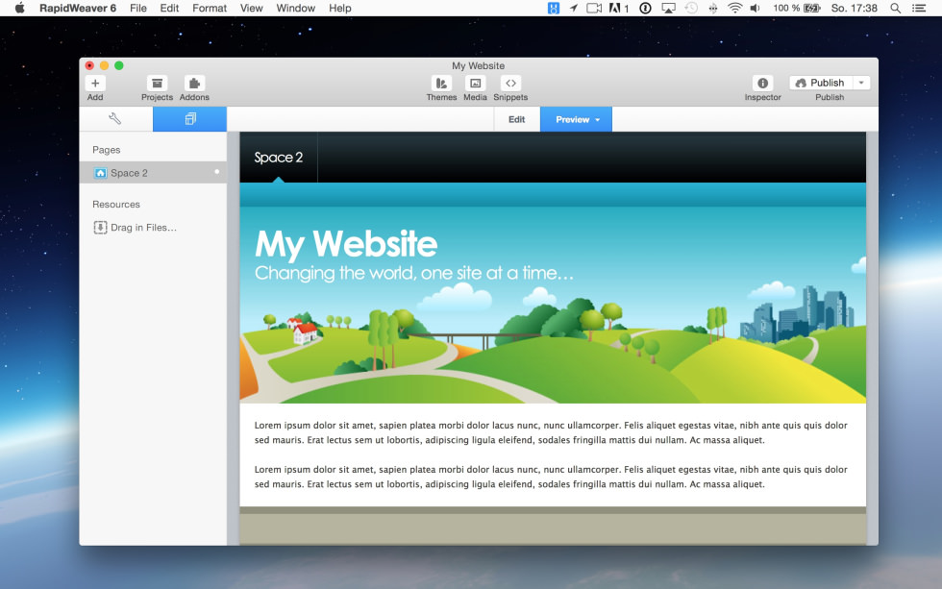
Task: Click the Add page plus icon
Action: [x=95, y=84]
